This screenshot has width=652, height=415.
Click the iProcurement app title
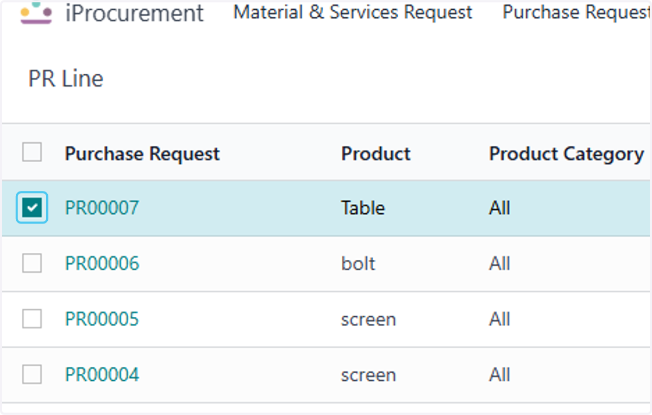point(134,13)
